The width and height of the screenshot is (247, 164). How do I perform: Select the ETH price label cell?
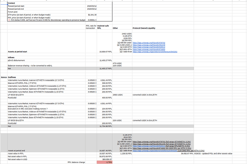pyautogui.click(x=46, y=15)
